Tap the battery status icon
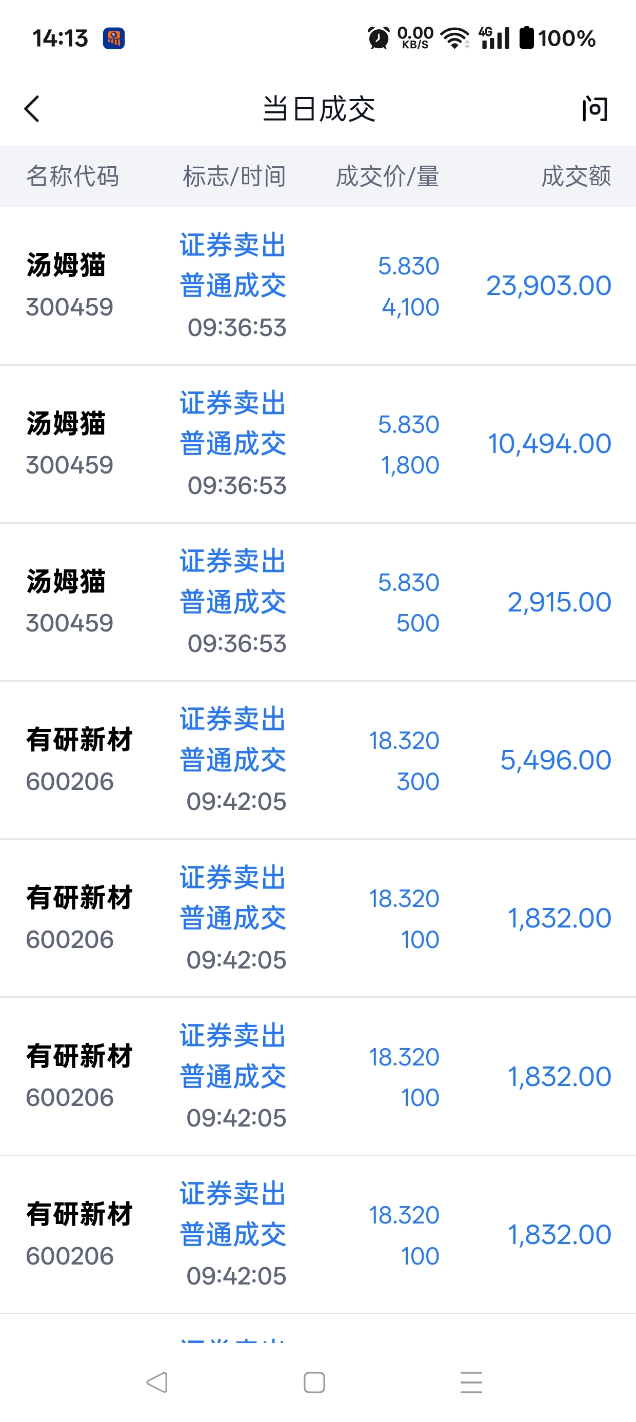 pos(527,37)
